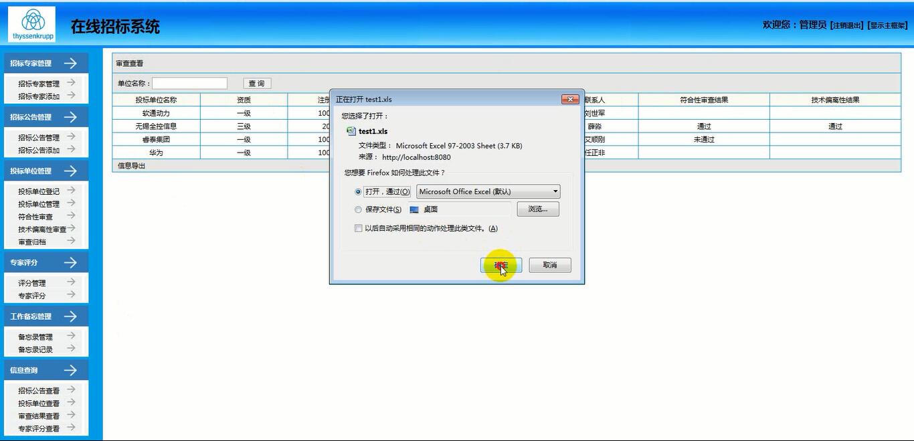Confirm with the 确定 button
Image resolution: width=914 pixels, height=441 pixels.
coord(501,265)
